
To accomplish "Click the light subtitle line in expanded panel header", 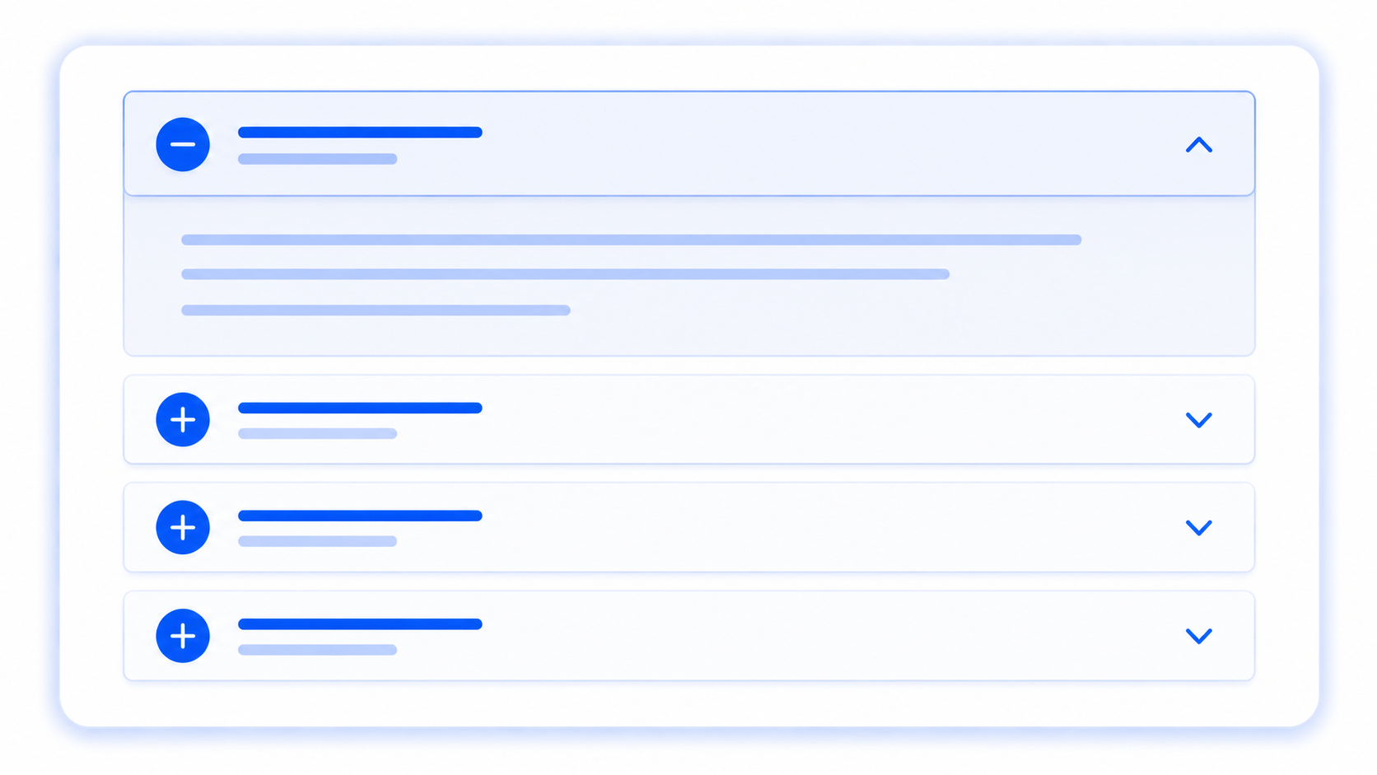I will pos(318,159).
